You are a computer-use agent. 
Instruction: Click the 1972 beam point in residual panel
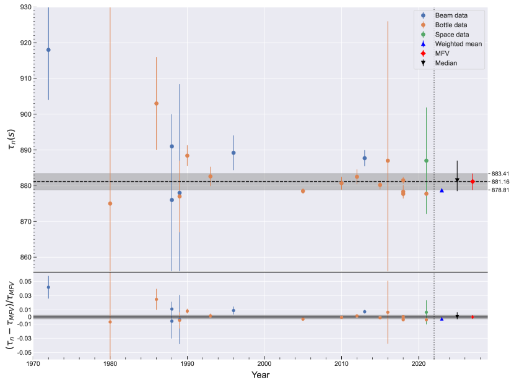coord(48,287)
